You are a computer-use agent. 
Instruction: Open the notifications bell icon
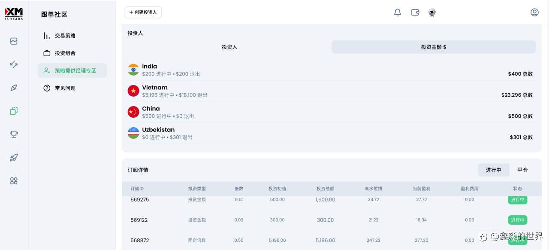[397, 12]
